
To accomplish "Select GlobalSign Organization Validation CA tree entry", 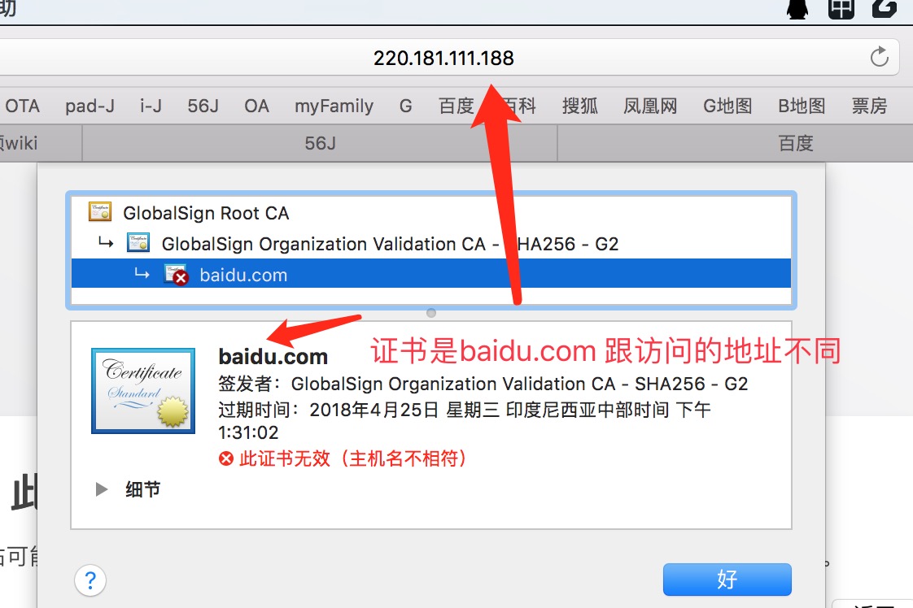I will 431,244.
